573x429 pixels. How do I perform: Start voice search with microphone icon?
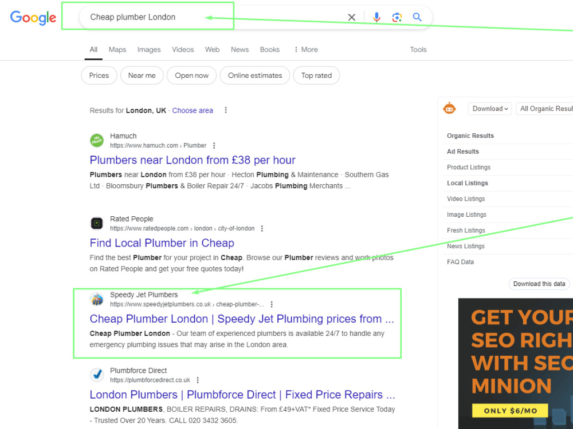point(376,17)
